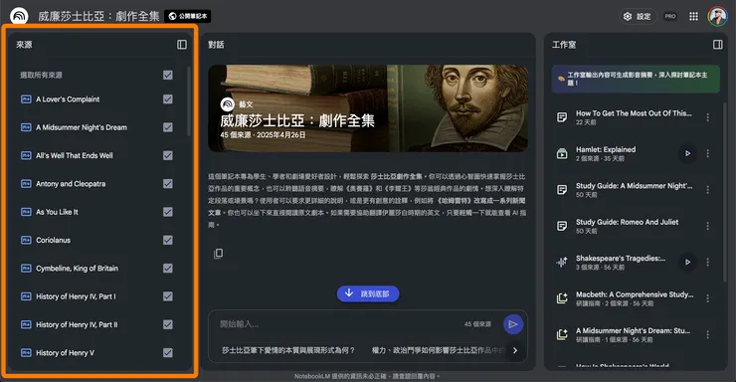Viewport: 736px width, 382px height.
Task: Open the Google apps grid
Action: (693, 17)
